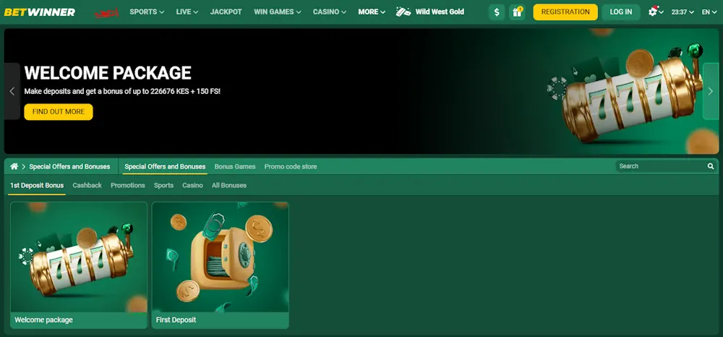Click the Welcome package card label
Image resolution: width=723 pixels, height=337 pixels.
click(44, 320)
